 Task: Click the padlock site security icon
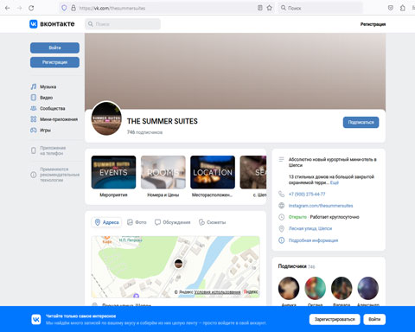click(73, 8)
